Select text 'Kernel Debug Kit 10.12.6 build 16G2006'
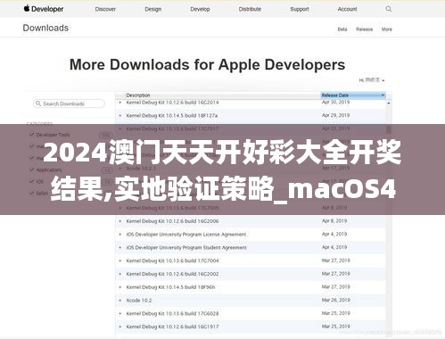Viewport: 445px width, 339px height. (x=172, y=221)
